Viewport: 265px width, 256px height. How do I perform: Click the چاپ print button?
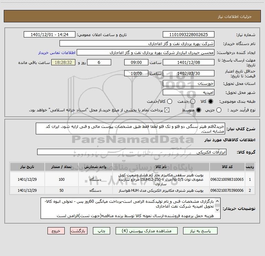click(102, 231)
